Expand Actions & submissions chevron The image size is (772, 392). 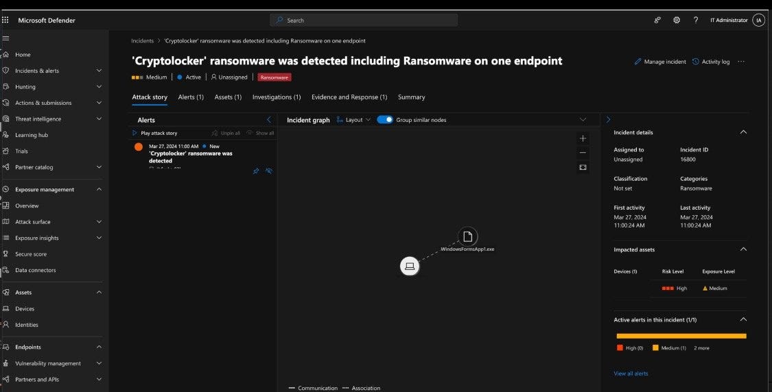99,103
